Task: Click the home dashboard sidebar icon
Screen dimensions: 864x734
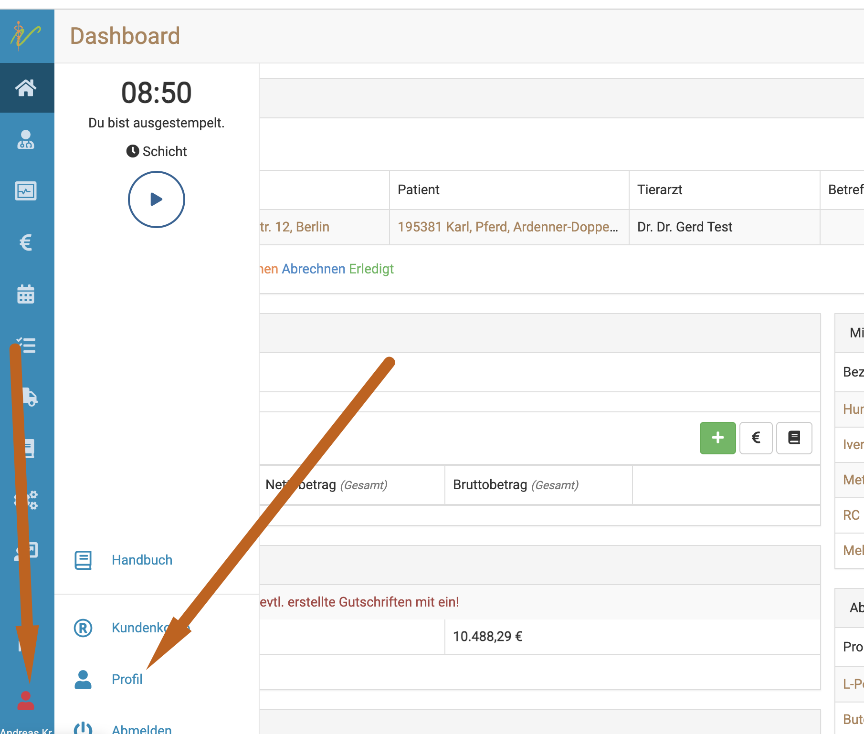Action: [26, 88]
